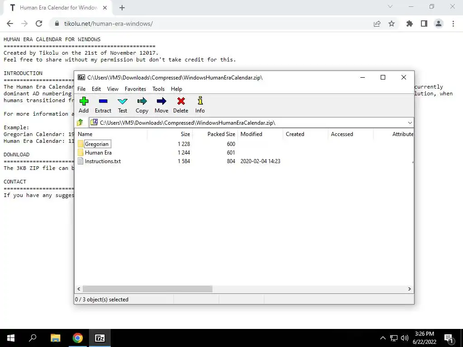Open Chrome Extensions puzzle icon
The height and width of the screenshot is (347, 463).
pos(410,23)
